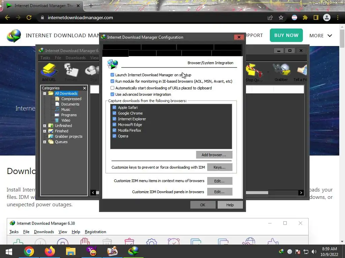Open File menu in the IDM main window

pos(58,58)
